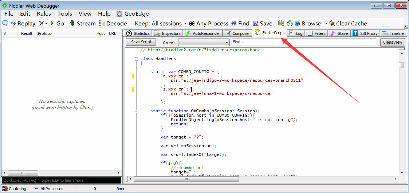Click the ClassView button
This screenshot has width=409, height=193.
(x=392, y=42)
